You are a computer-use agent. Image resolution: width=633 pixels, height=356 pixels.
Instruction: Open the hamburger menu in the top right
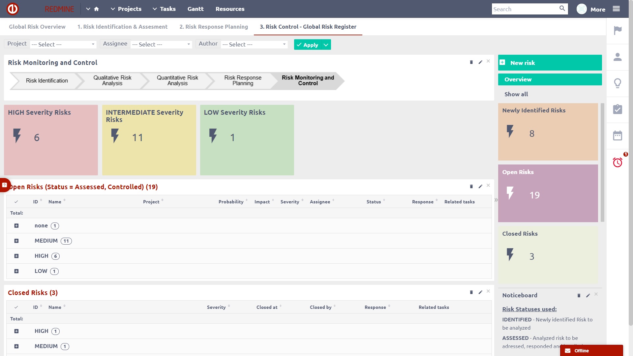(617, 9)
